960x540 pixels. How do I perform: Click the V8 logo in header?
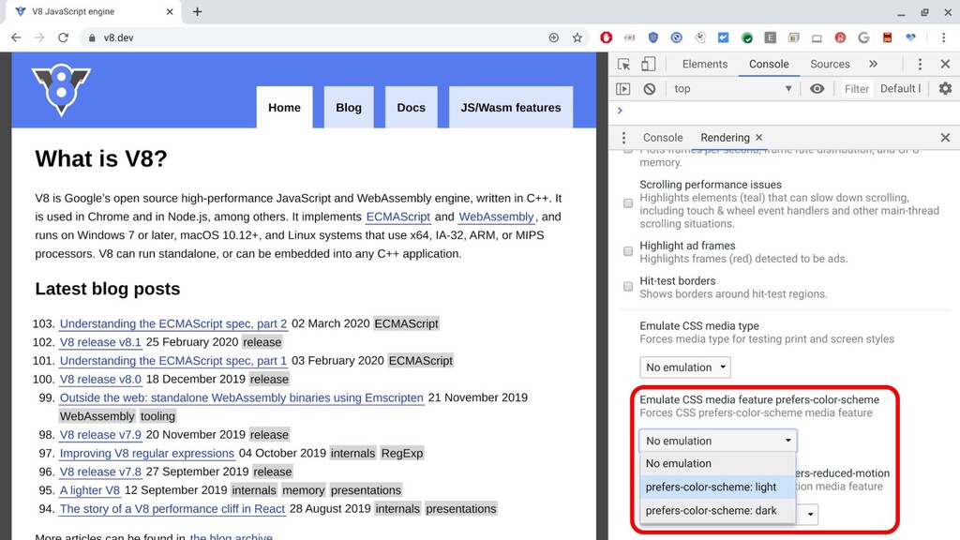(x=61, y=89)
